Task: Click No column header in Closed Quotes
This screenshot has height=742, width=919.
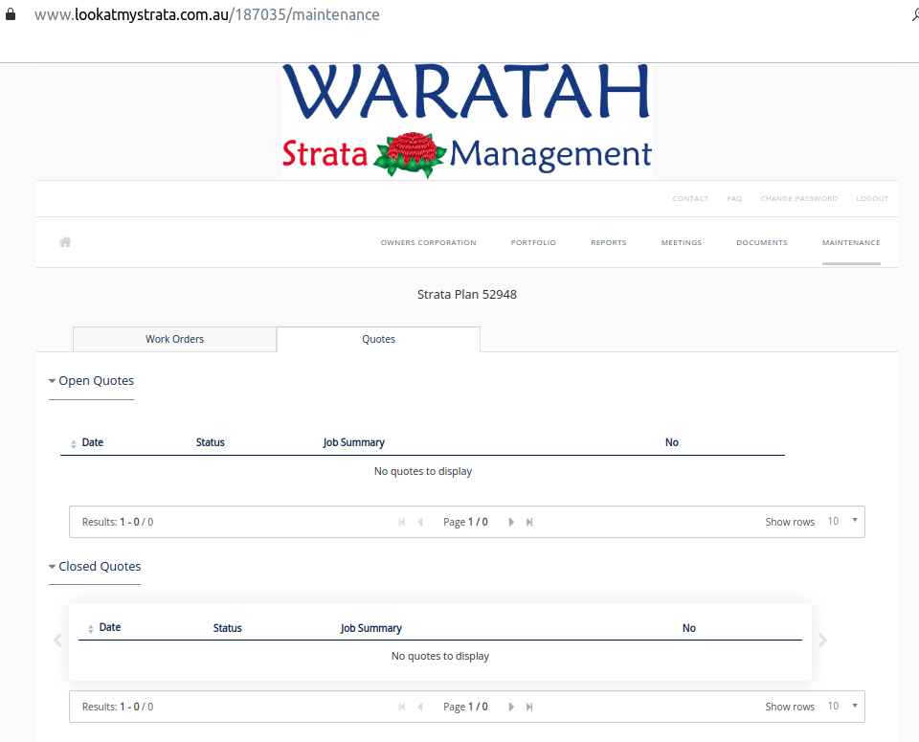Action: pyautogui.click(x=688, y=628)
